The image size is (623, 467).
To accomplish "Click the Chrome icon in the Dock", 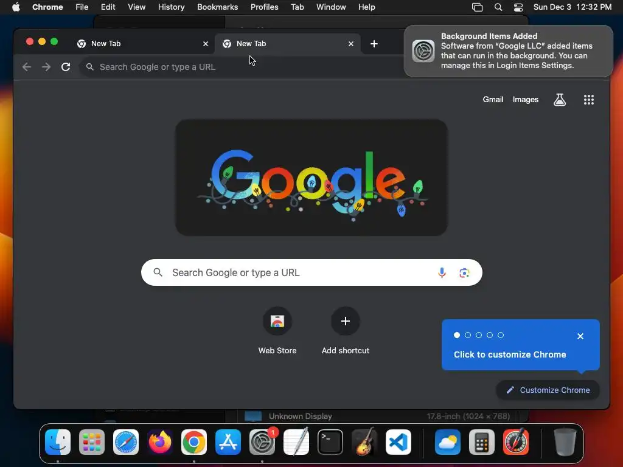I will pos(194,441).
